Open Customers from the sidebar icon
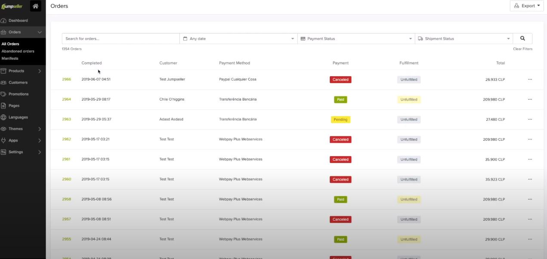Viewport: 547px width, 259px height. (4, 83)
